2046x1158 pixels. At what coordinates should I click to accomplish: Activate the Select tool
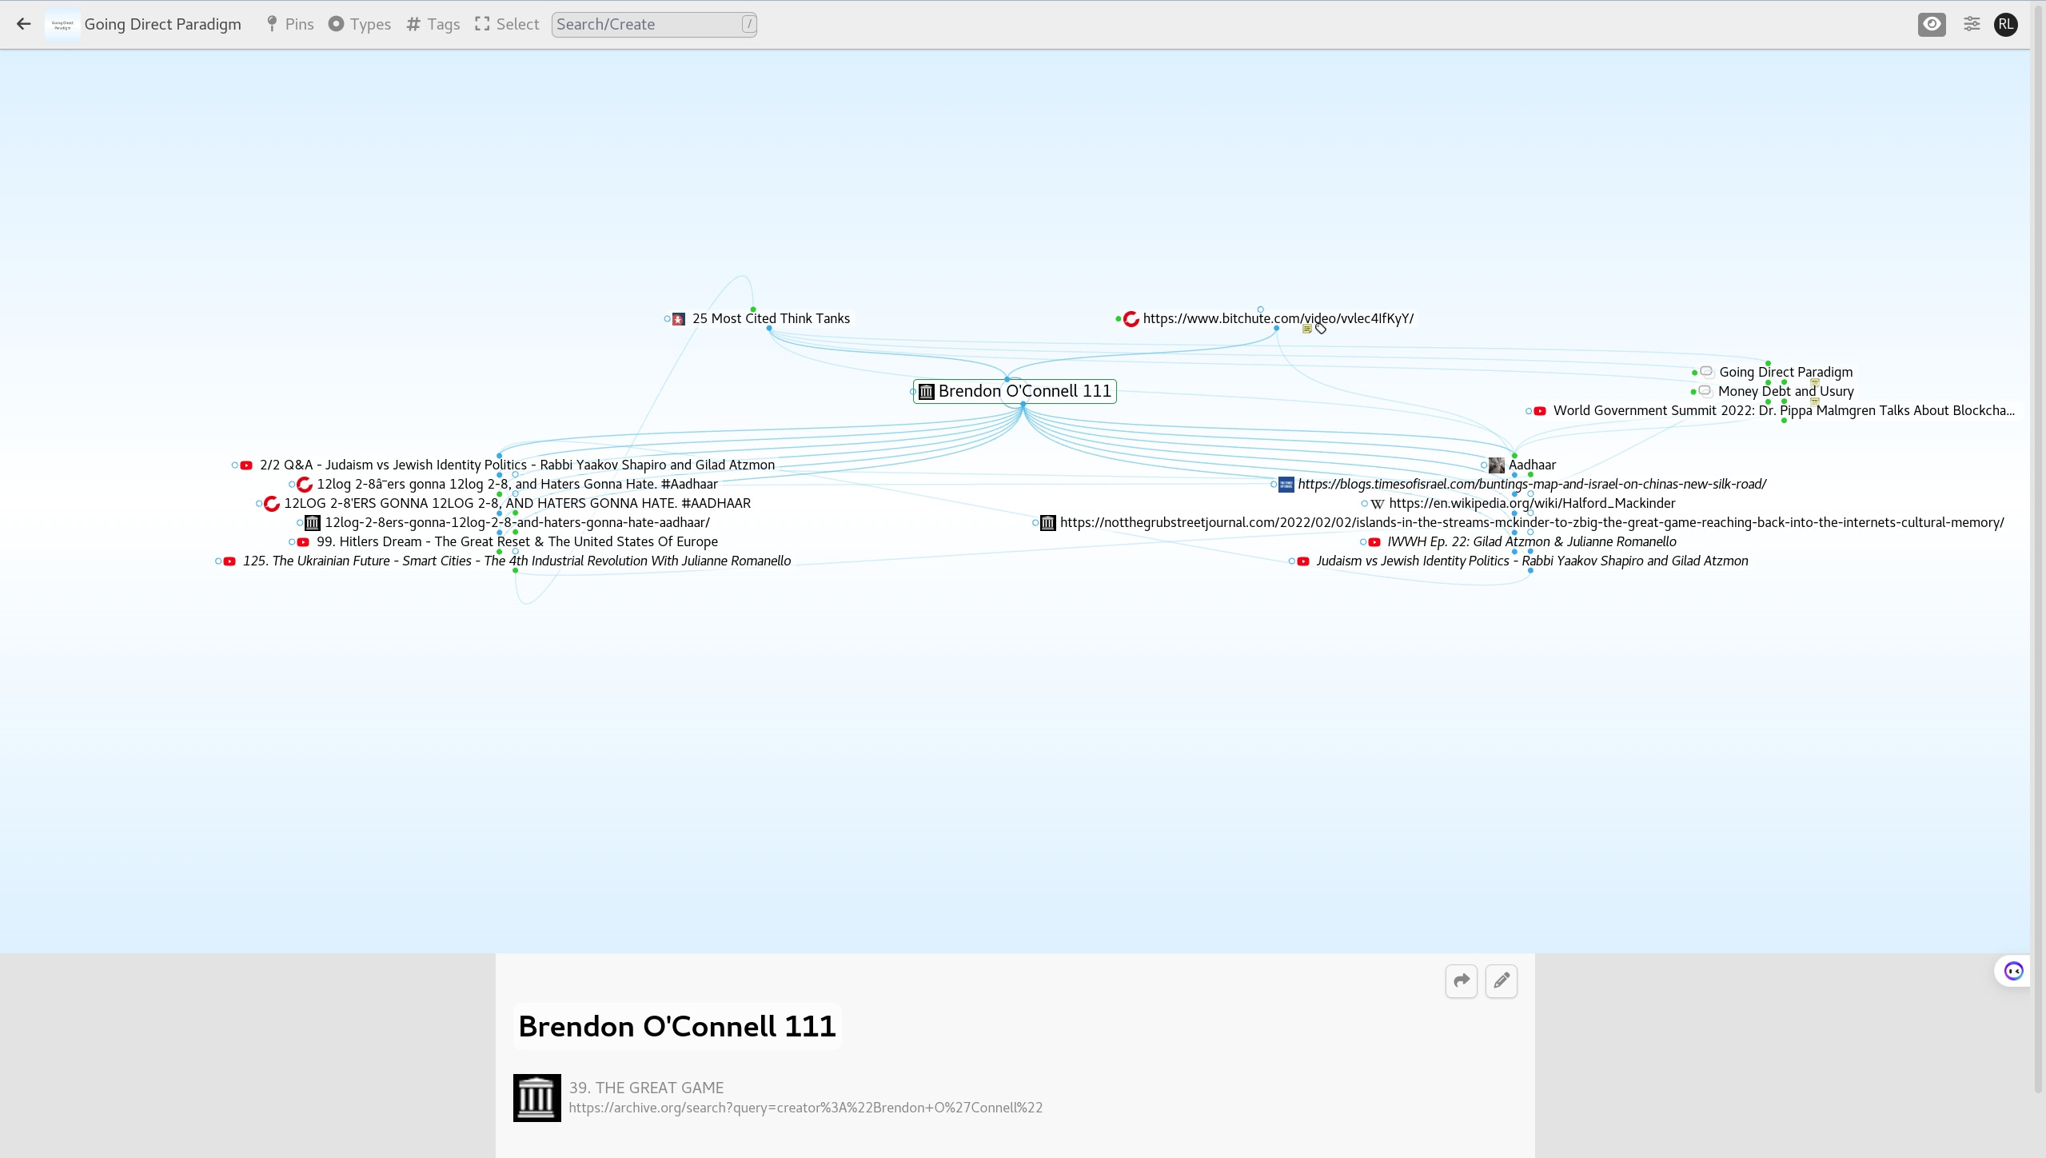pos(507,24)
